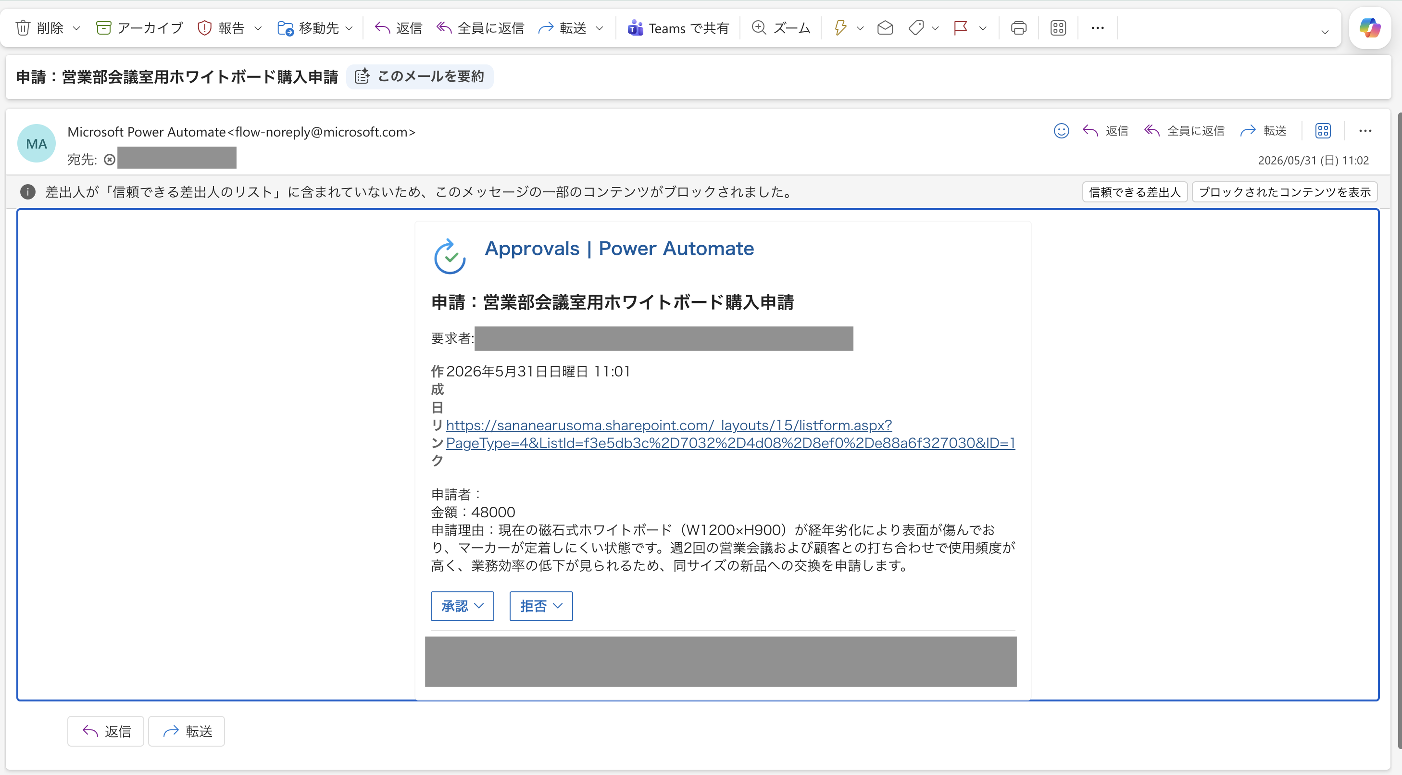The image size is (1402, 775).
Task: Collapse the ribbon using the toolbar's end chevron
Action: pos(1325,32)
